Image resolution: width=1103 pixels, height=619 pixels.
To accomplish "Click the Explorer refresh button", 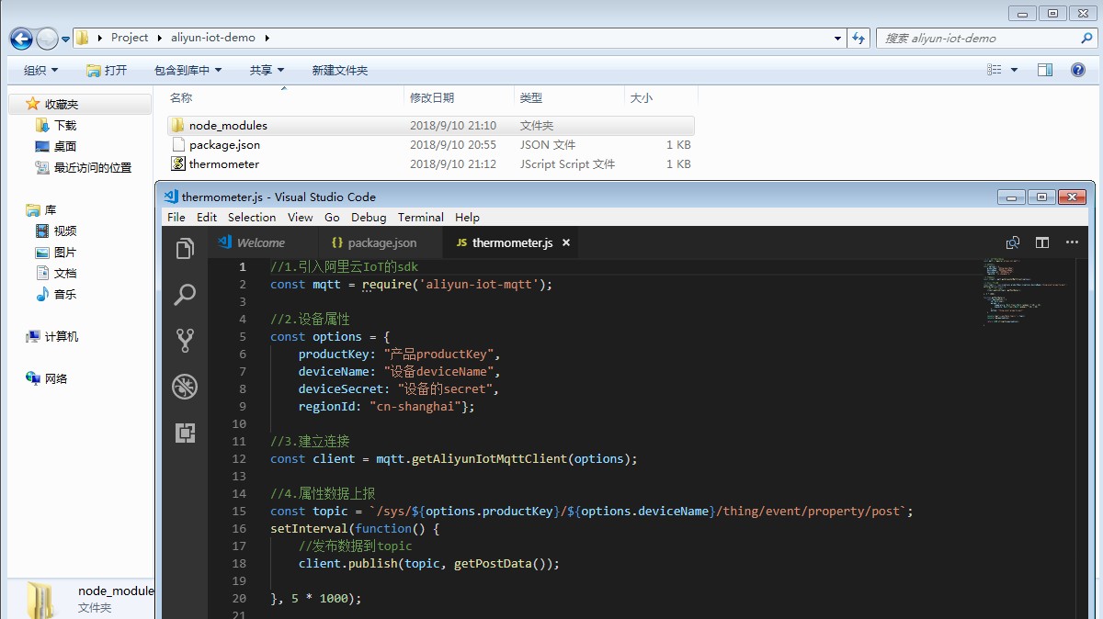I will (859, 39).
